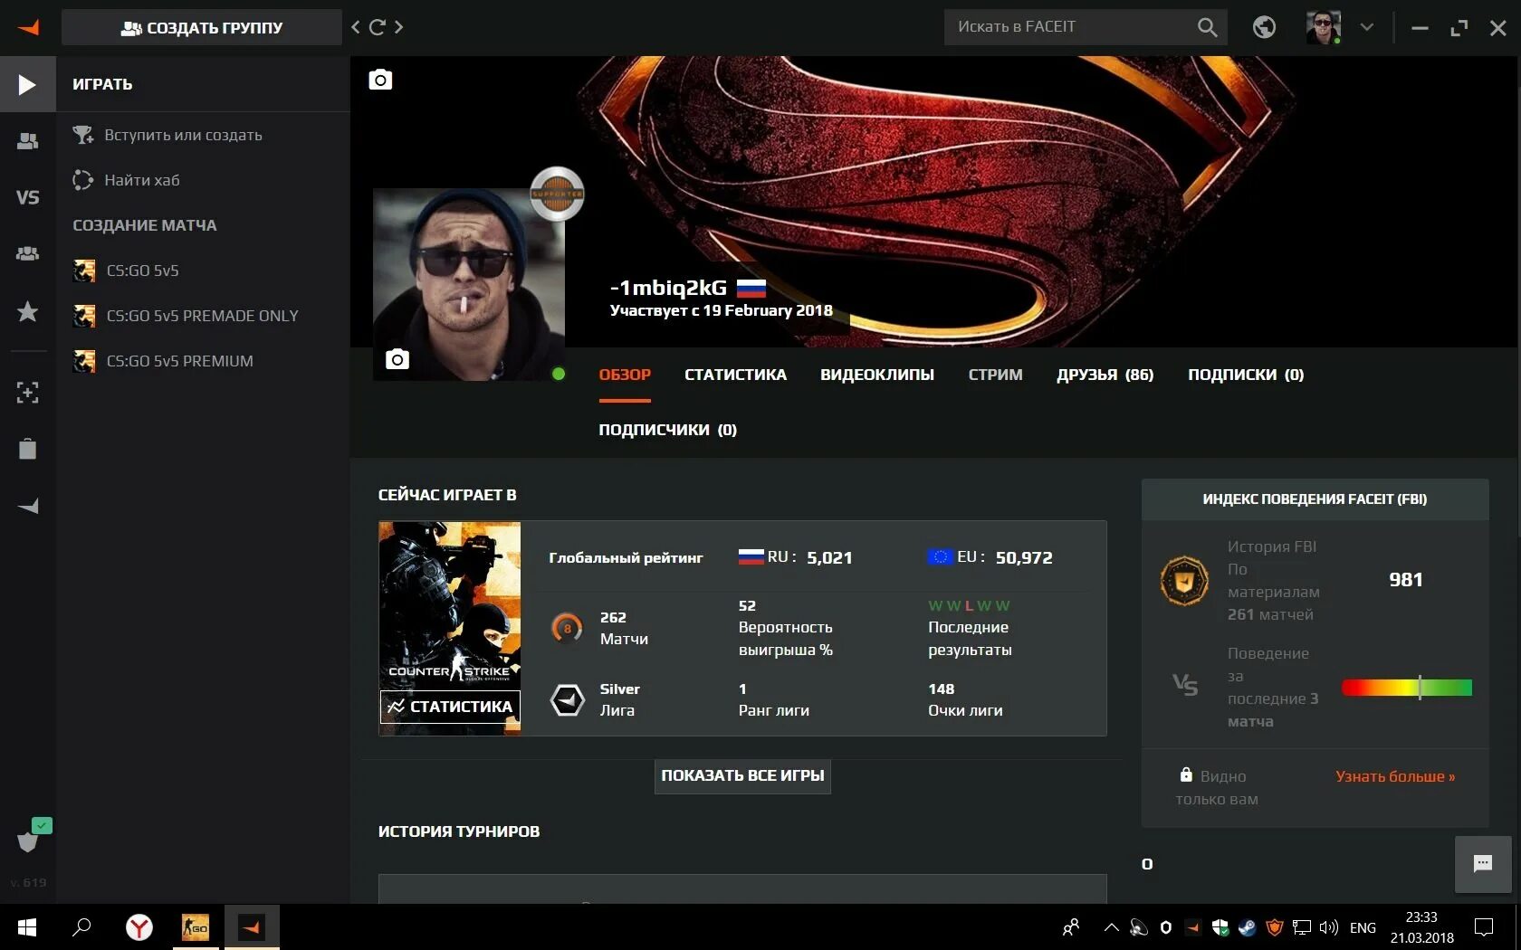Go forward with the right arrow
The width and height of the screenshot is (1521, 950).
[398, 27]
